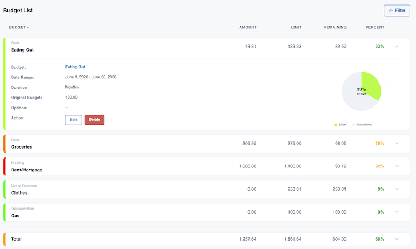Open the Filter button
This screenshot has height=249, width=416.
[x=397, y=11]
